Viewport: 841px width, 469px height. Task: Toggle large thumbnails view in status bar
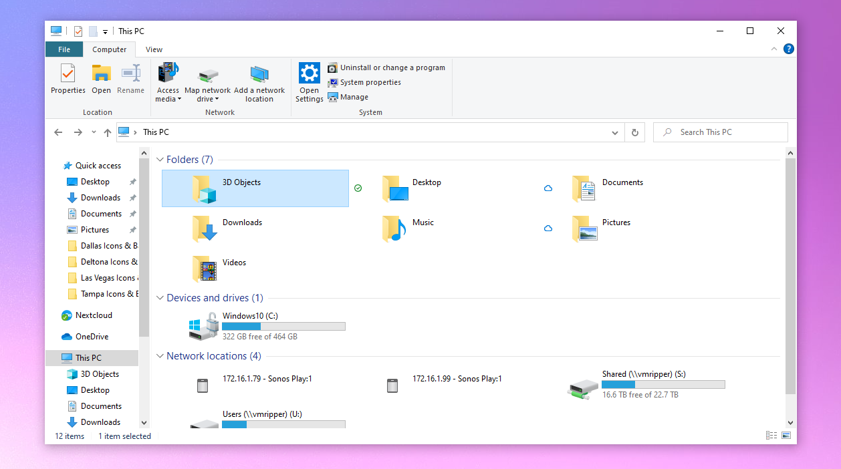click(x=786, y=435)
